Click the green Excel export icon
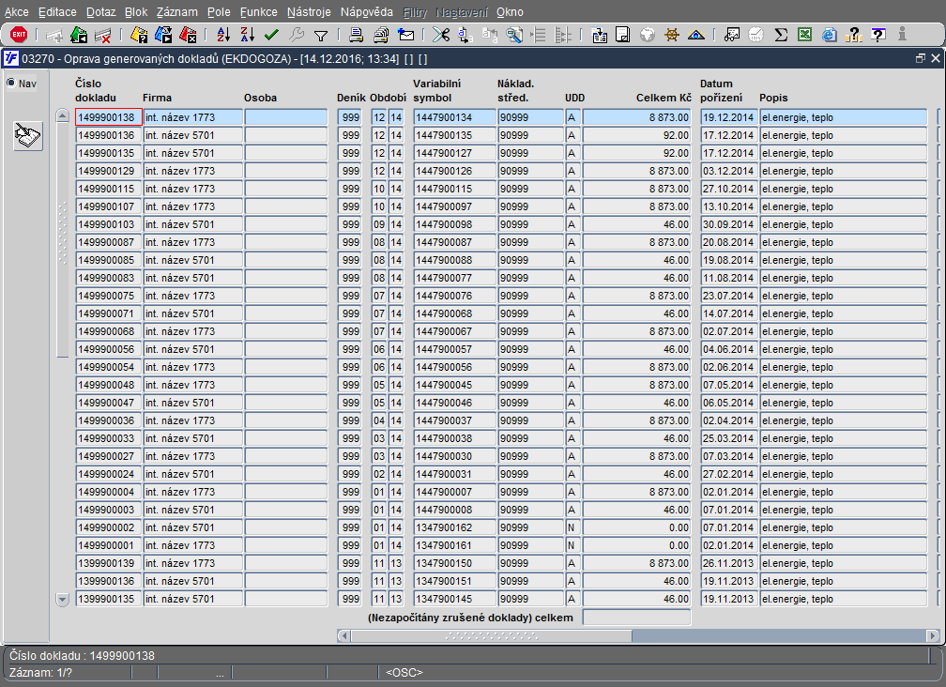The image size is (946, 687). click(x=805, y=35)
